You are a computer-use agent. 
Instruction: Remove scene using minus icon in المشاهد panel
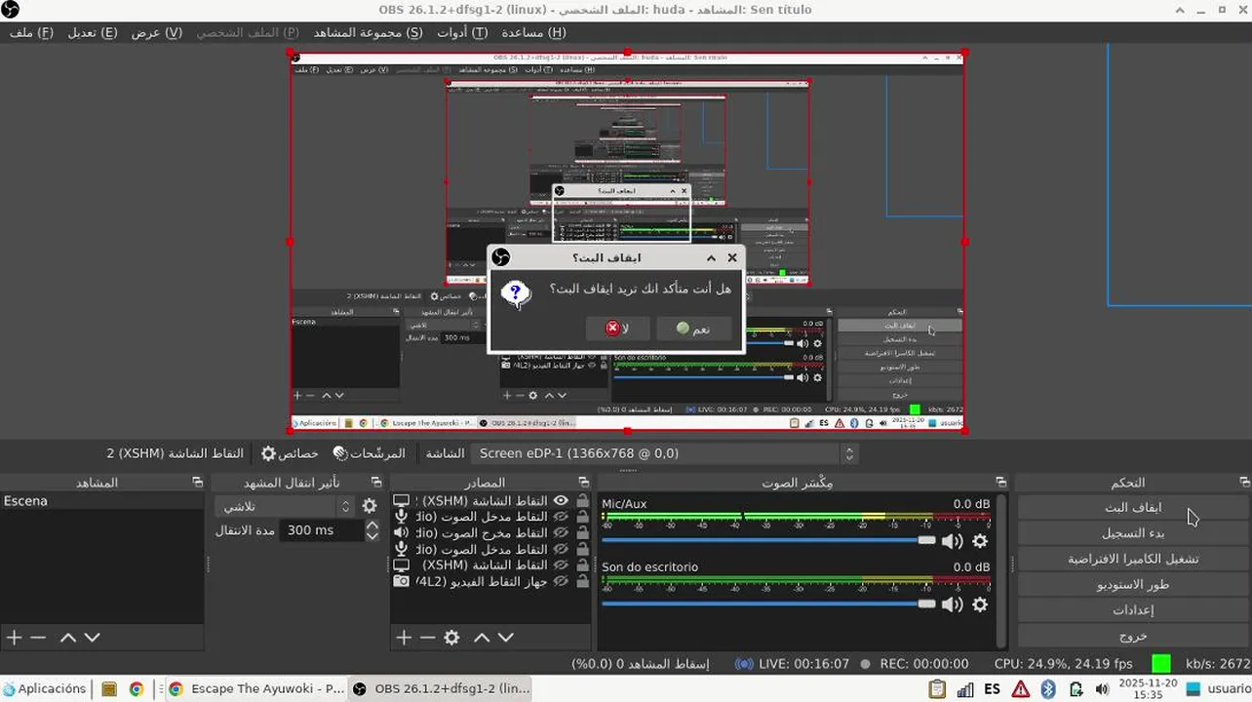coord(38,637)
